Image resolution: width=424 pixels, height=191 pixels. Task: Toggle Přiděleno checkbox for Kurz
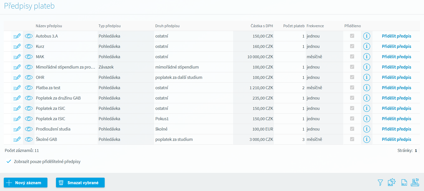[352, 46]
